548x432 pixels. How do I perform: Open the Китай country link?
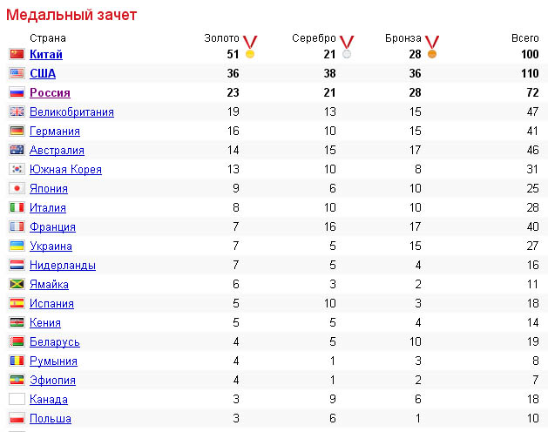point(46,54)
